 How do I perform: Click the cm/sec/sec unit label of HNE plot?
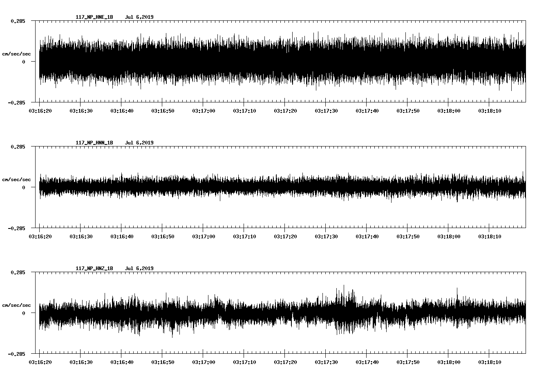tap(17, 54)
